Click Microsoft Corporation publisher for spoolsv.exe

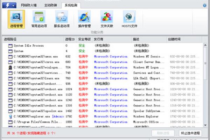pos(111,111)
